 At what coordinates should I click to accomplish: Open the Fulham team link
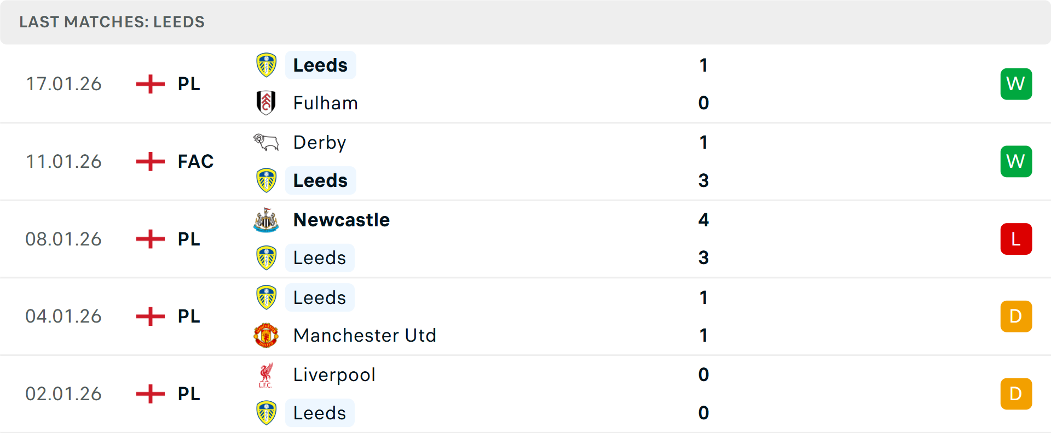pos(325,103)
